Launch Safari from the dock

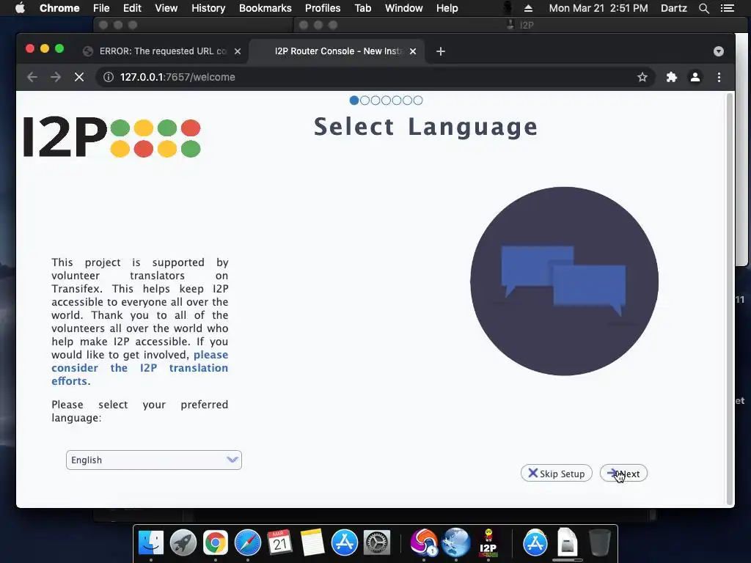click(x=248, y=543)
